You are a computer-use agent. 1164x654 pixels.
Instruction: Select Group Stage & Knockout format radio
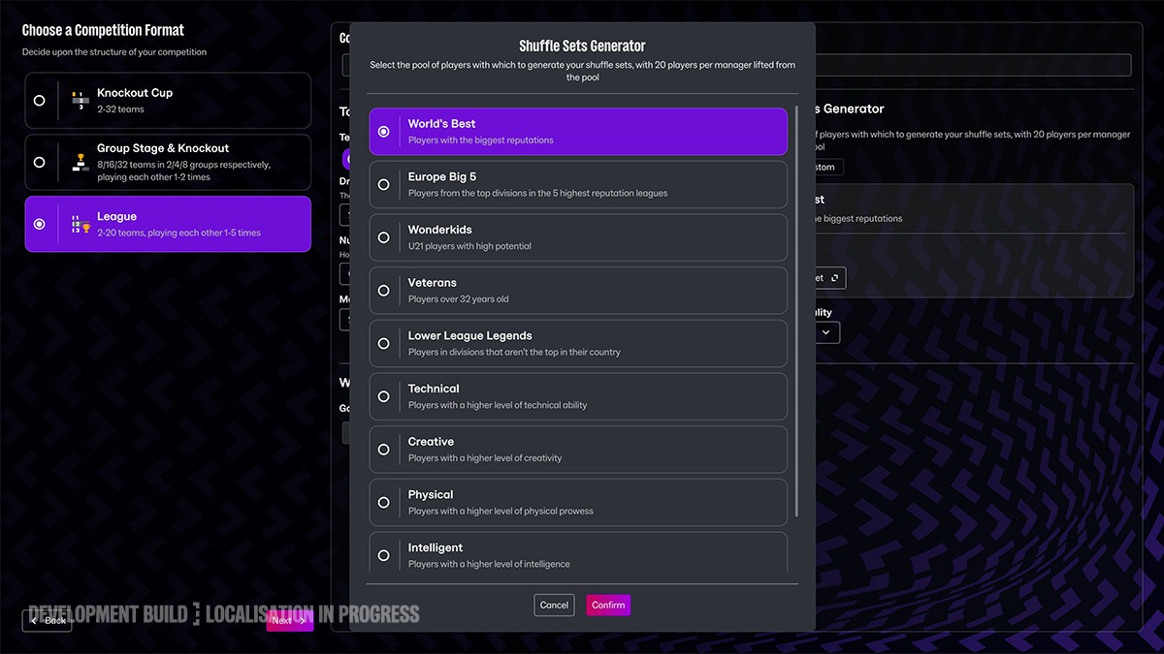(x=39, y=162)
